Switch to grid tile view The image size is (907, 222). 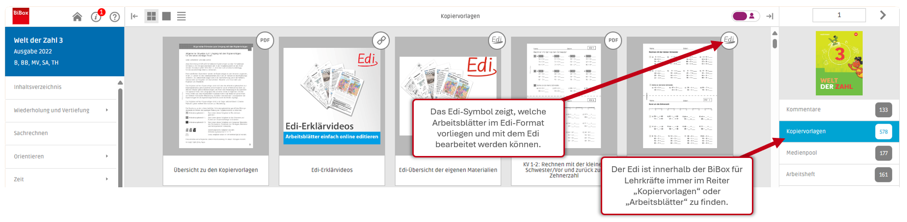[x=152, y=16]
